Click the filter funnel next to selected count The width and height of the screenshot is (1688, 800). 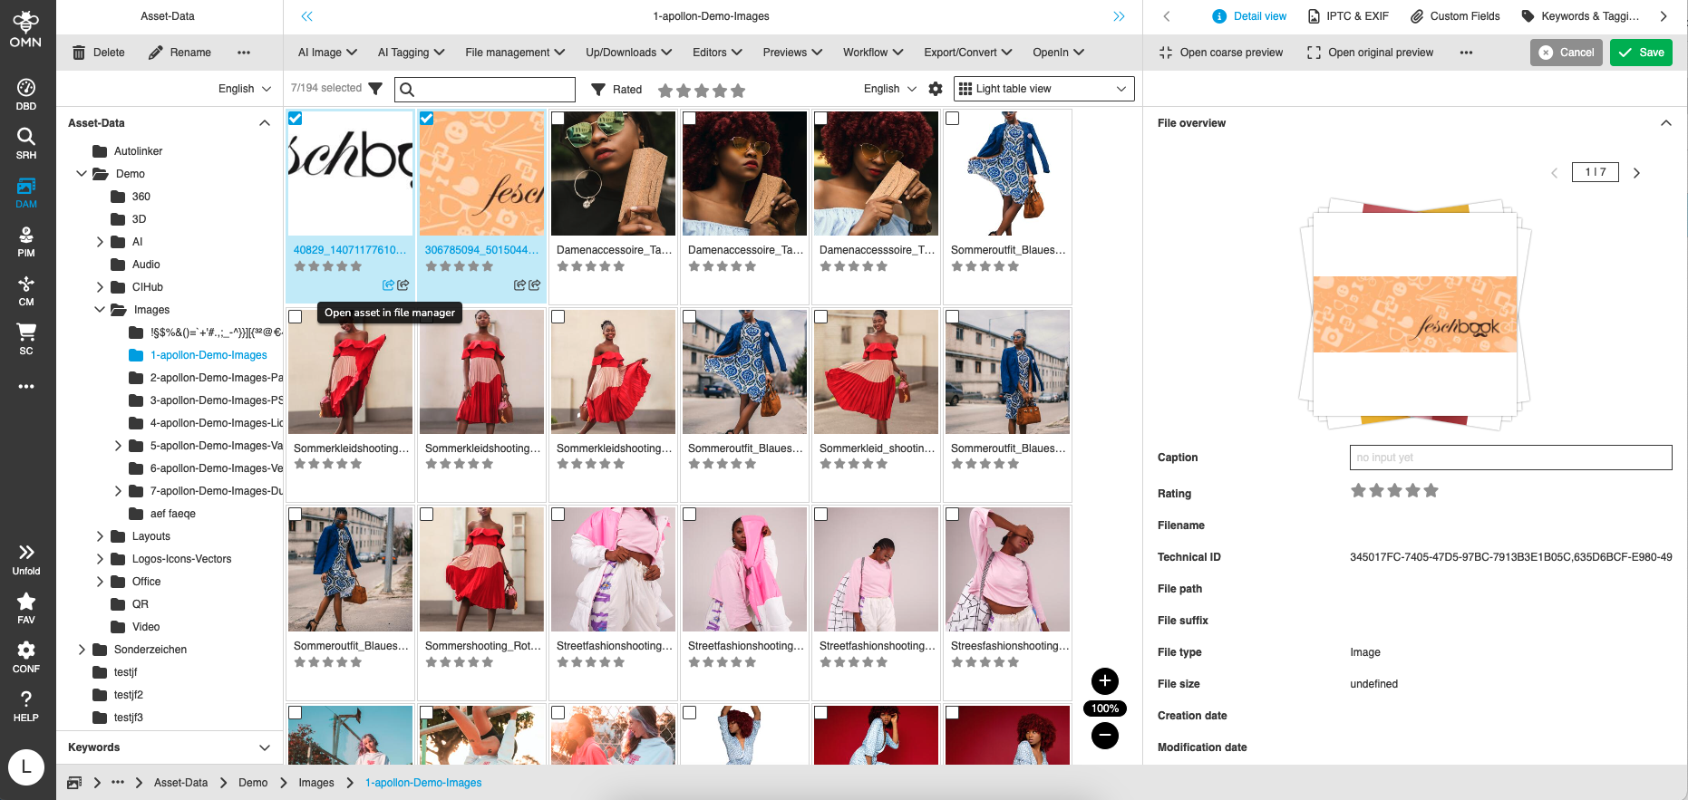pos(375,89)
